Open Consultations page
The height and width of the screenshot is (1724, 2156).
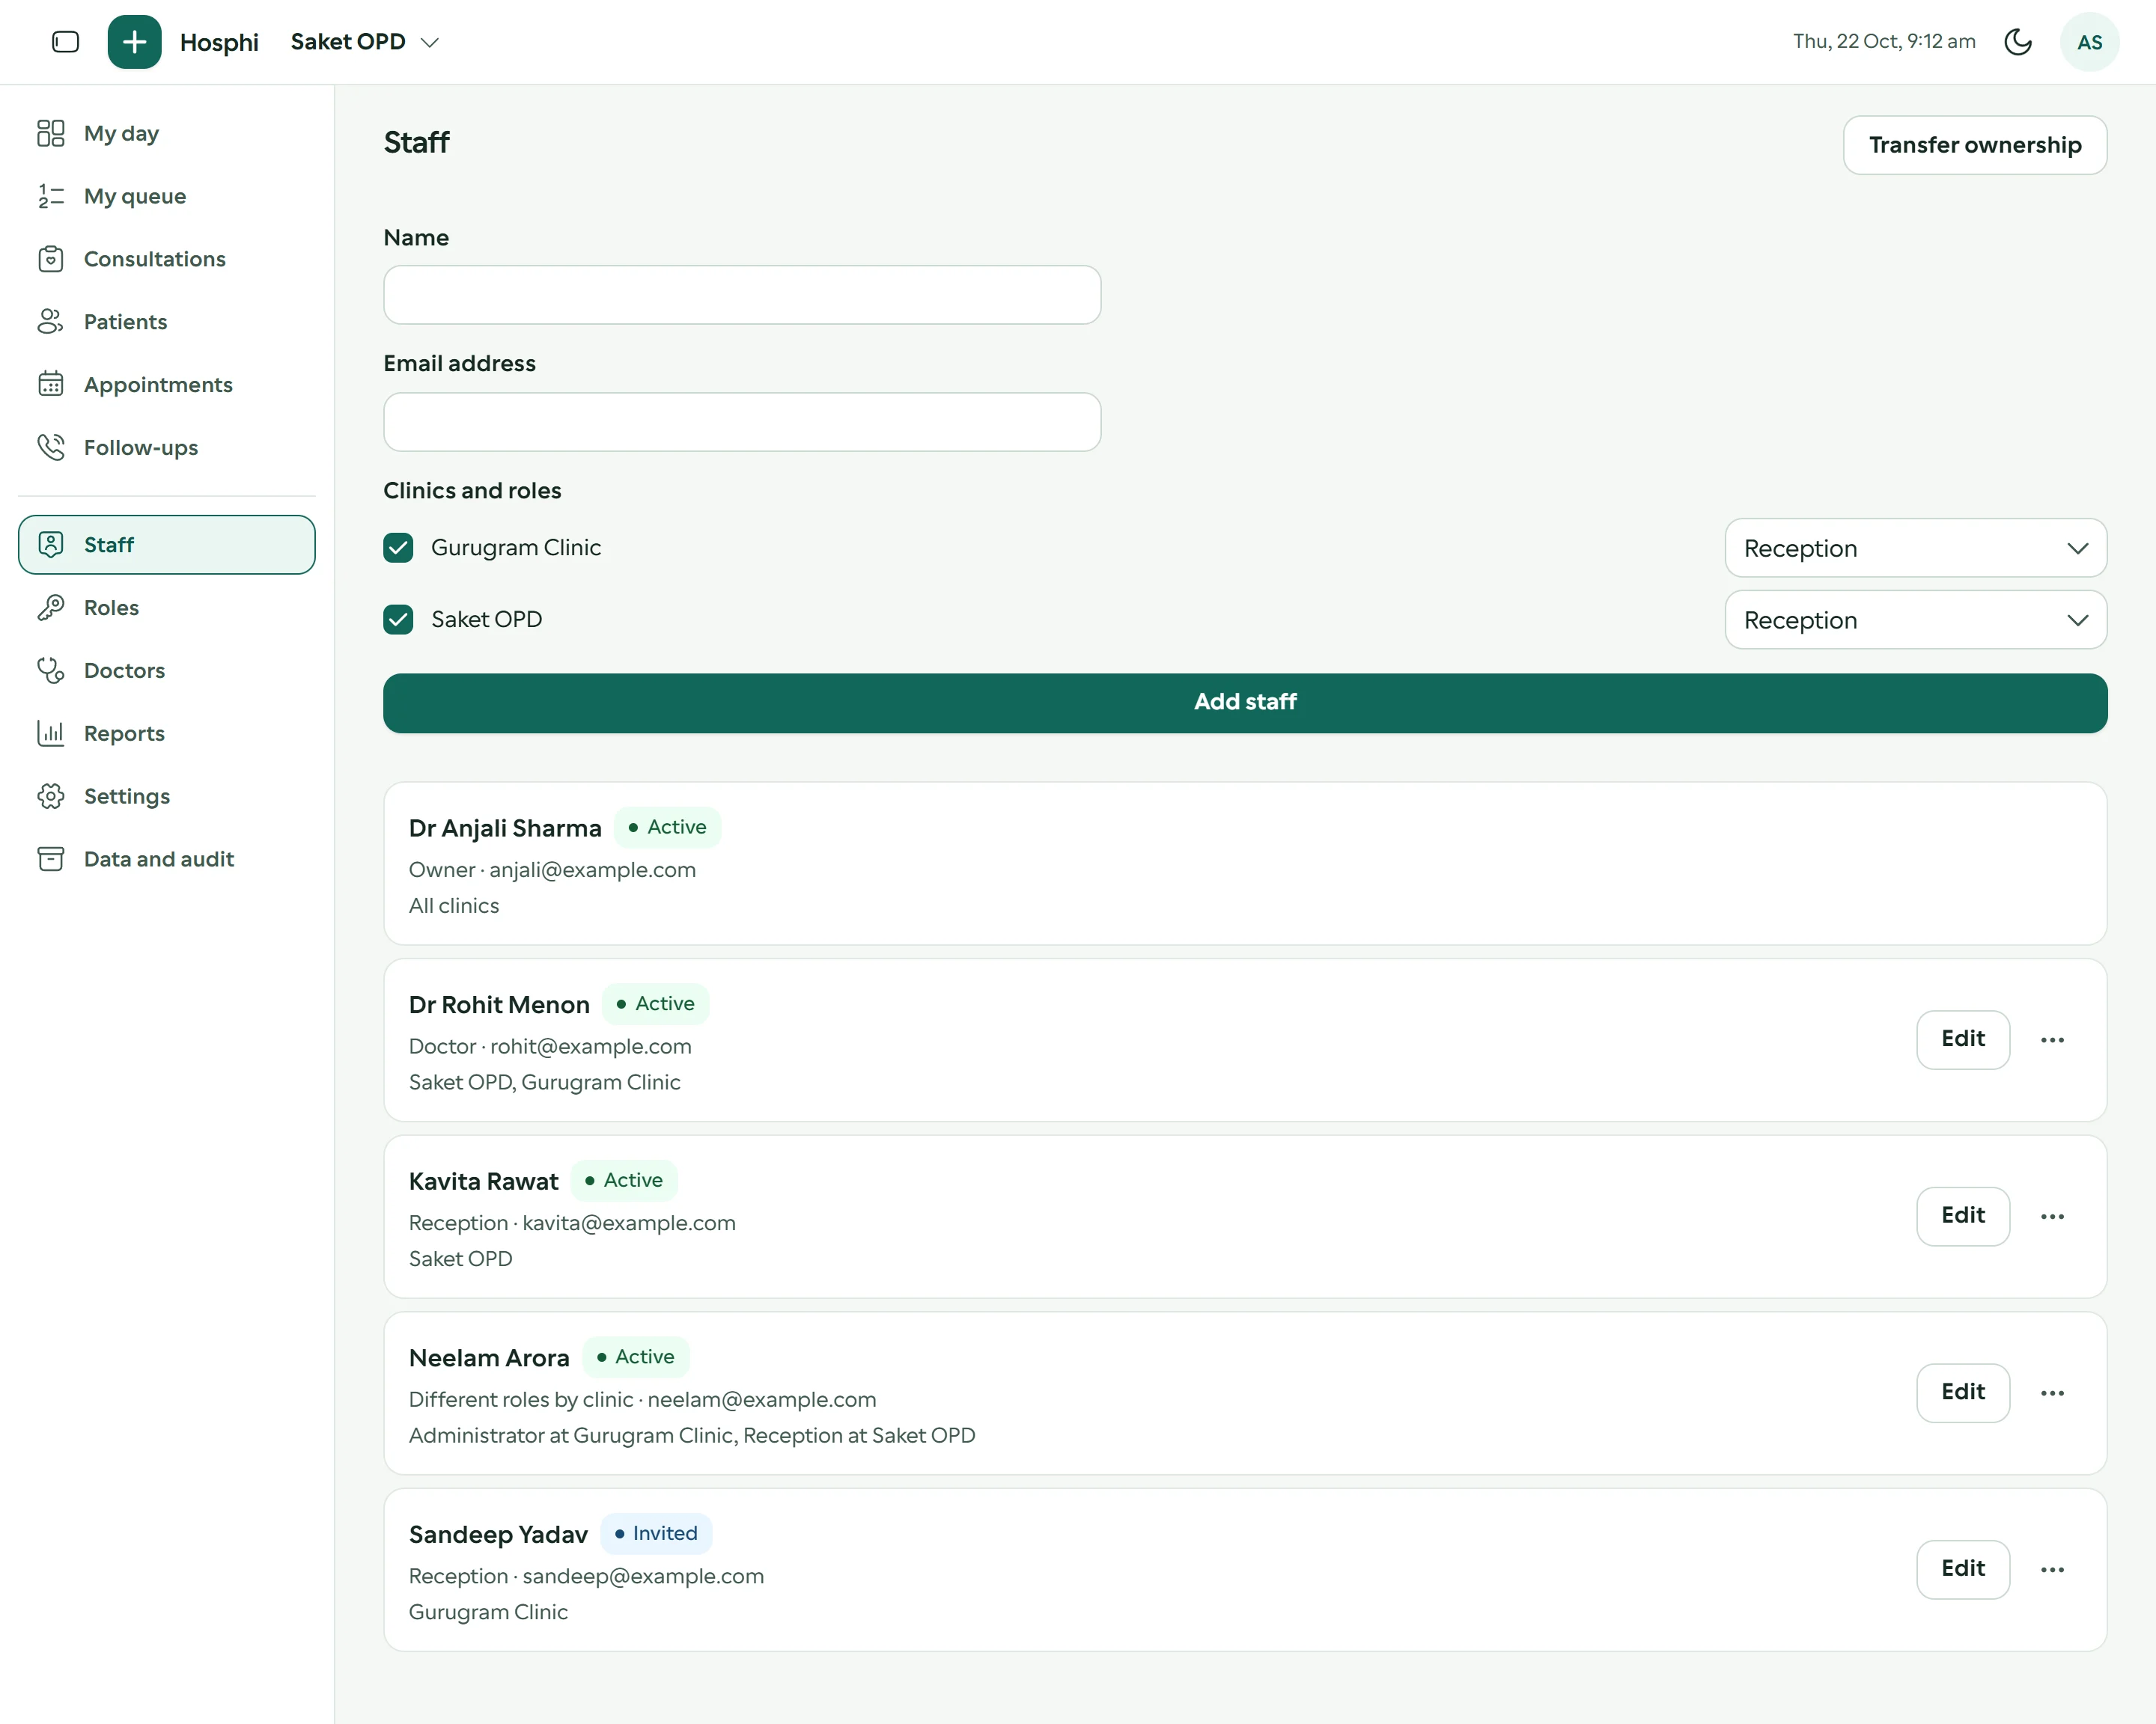click(167, 259)
